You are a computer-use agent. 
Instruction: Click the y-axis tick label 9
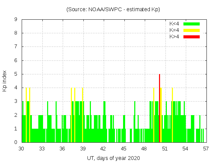16,20
